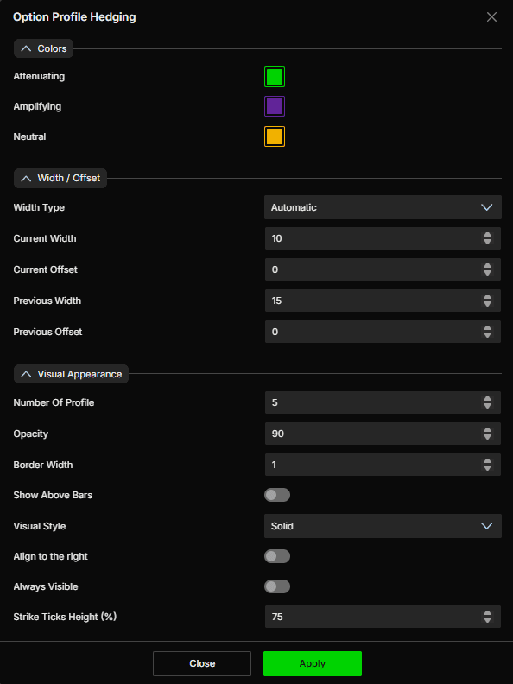Click the Amplifying label text
The width and height of the screenshot is (513, 684).
coord(37,107)
